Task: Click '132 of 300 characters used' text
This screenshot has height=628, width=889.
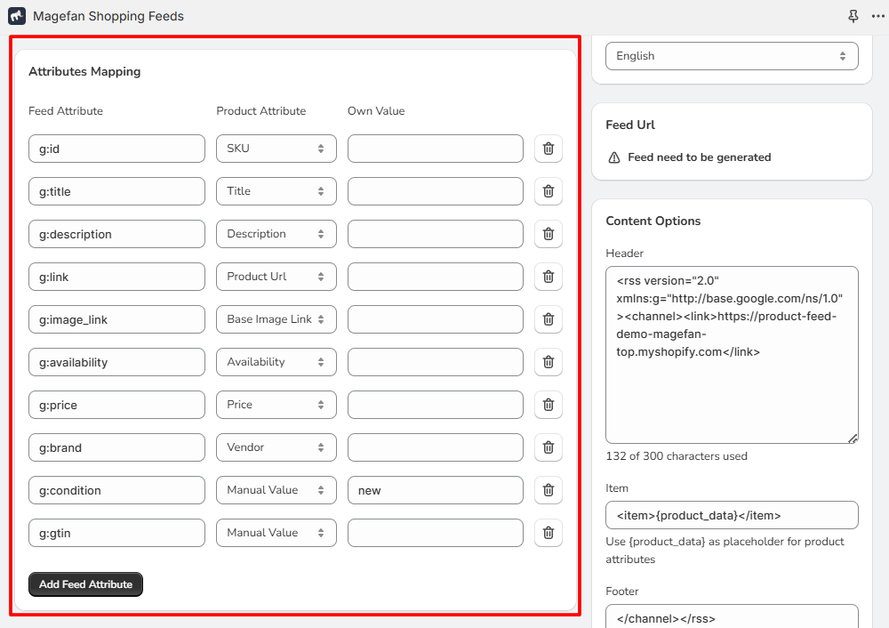Action: point(677,456)
